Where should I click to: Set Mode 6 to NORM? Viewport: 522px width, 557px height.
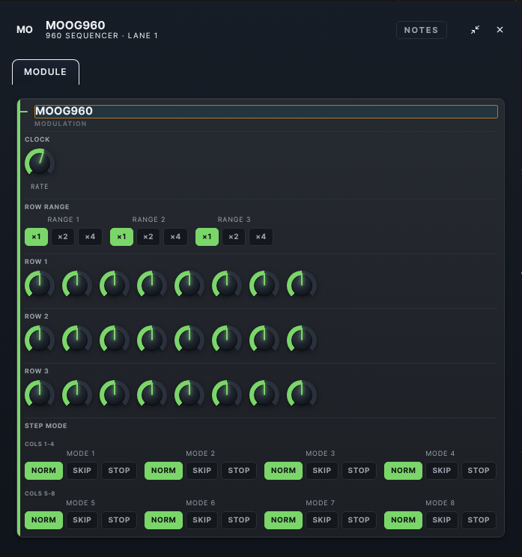tap(163, 520)
